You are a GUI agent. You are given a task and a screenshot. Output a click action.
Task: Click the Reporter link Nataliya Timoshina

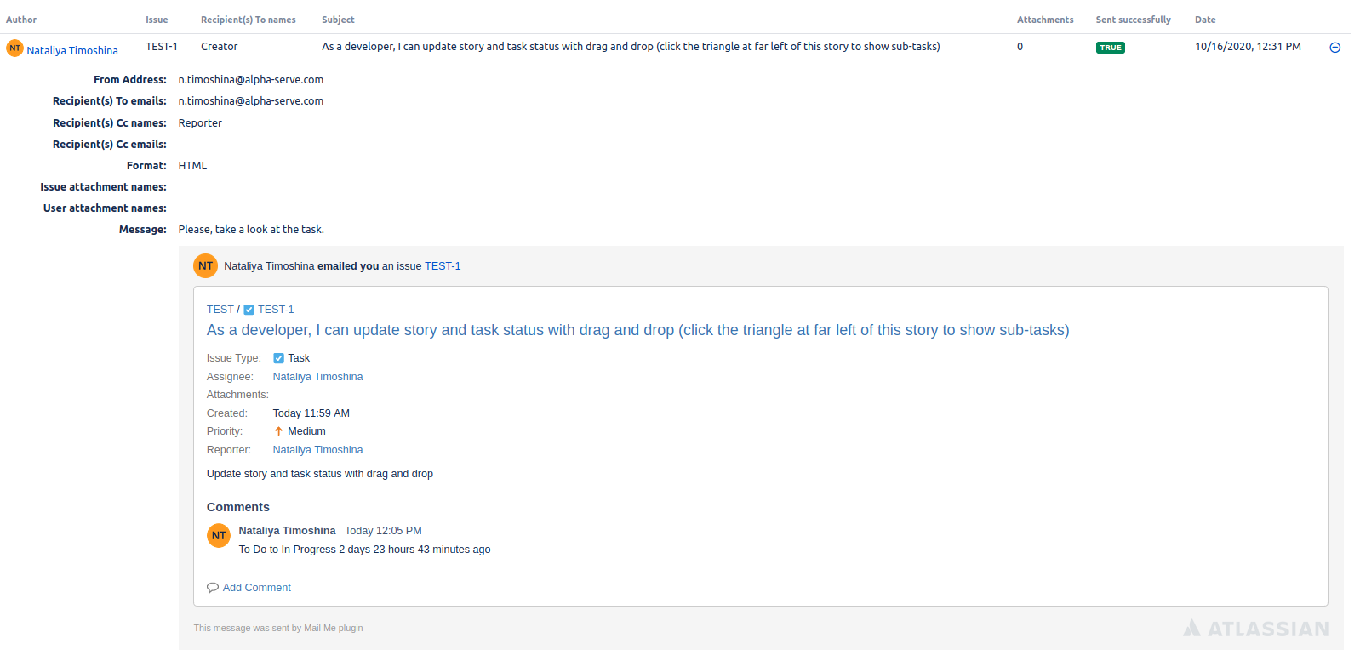click(x=317, y=449)
